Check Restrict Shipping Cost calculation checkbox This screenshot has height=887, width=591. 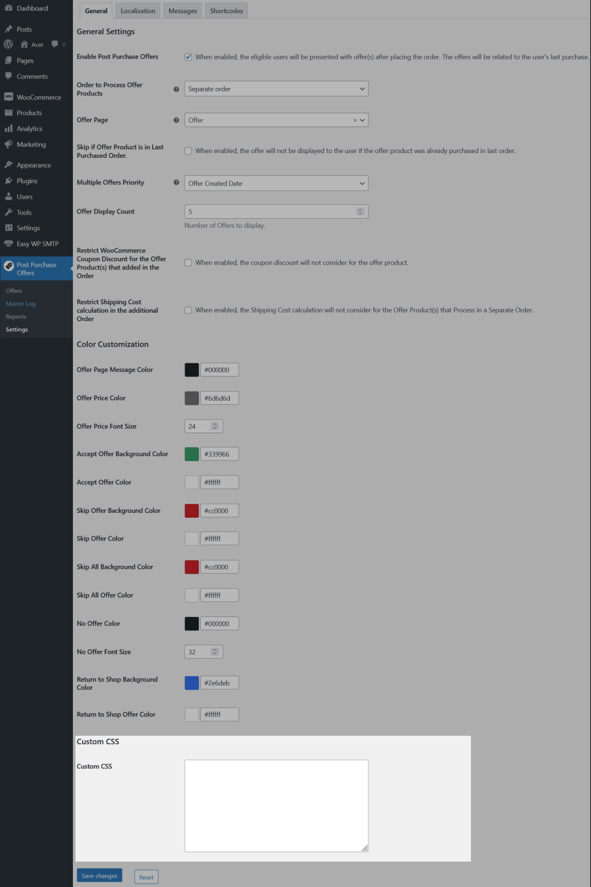click(x=188, y=310)
